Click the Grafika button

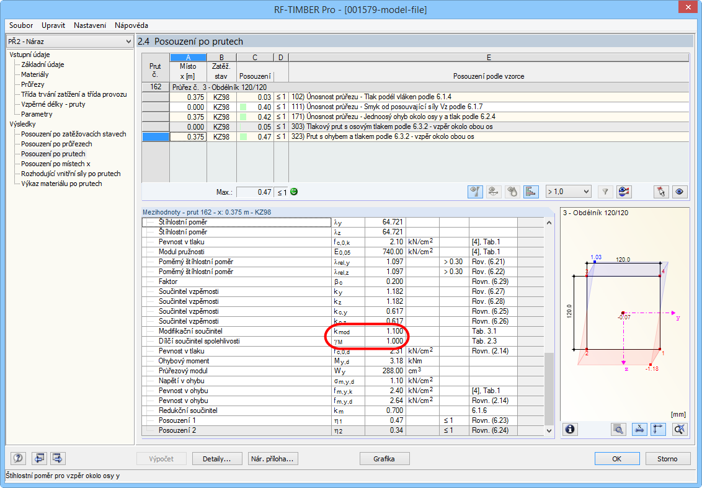pos(384,459)
